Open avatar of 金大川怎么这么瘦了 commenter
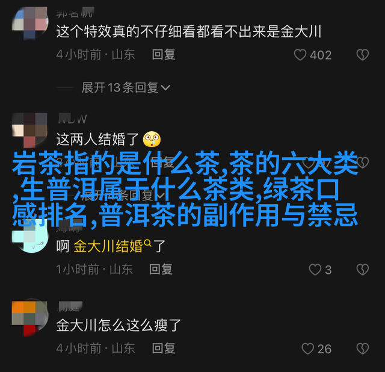 30,318
